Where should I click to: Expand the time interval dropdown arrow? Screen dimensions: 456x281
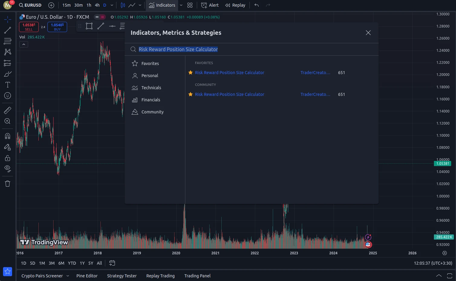112,5
